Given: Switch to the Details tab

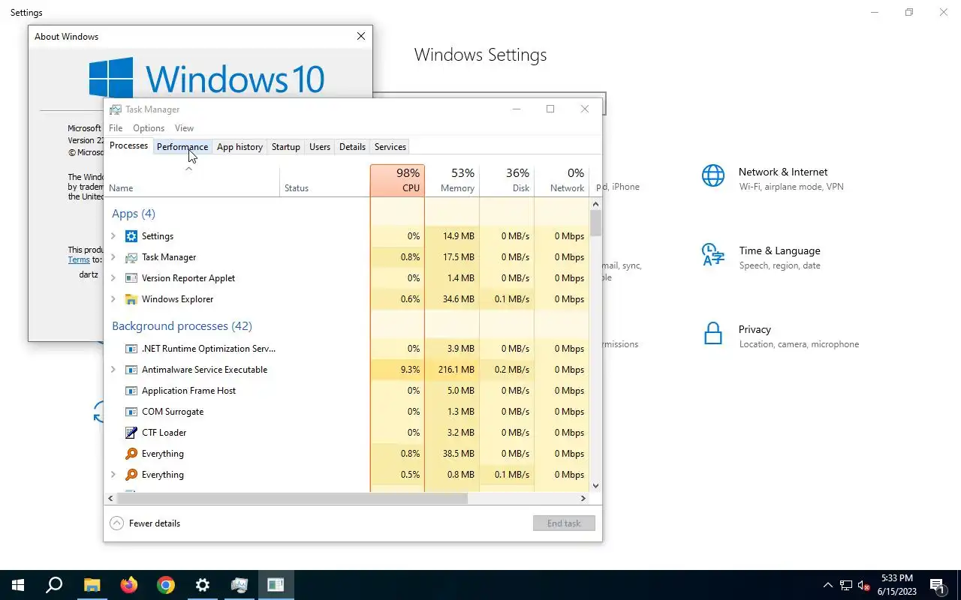Looking at the screenshot, I should tap(352, 147).
